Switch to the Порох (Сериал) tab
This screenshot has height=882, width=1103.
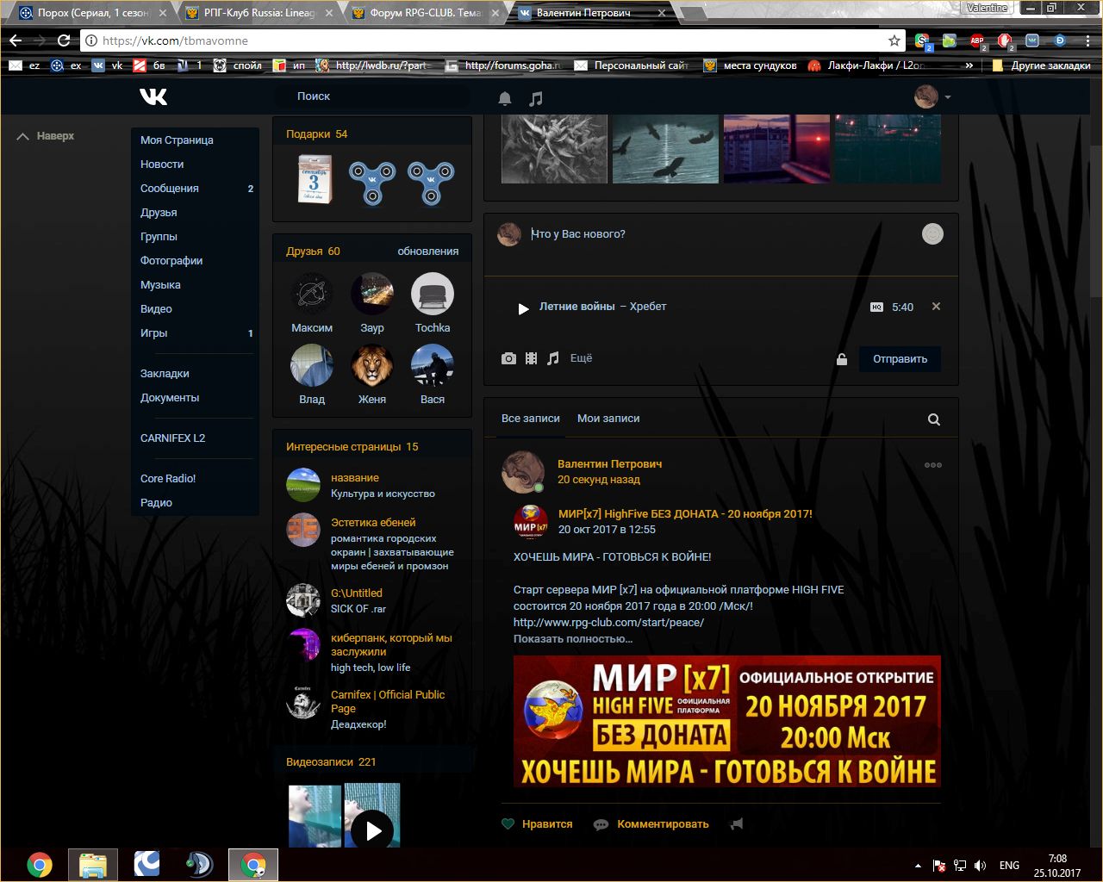(91, 13)
